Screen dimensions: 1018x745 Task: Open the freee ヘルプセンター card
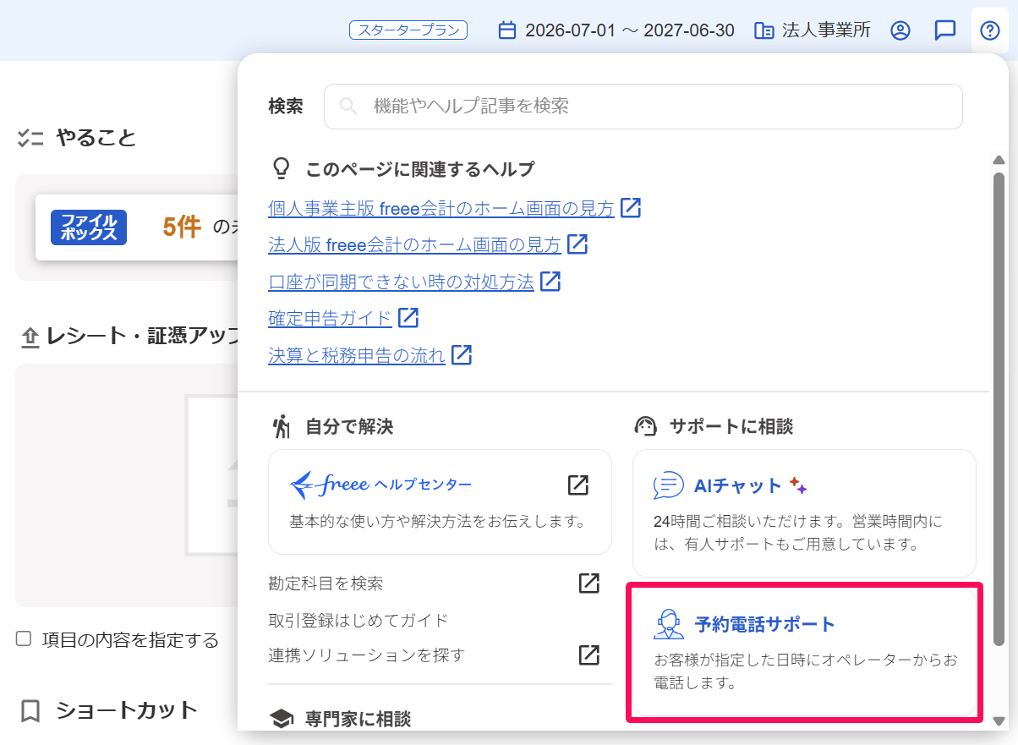pyautogui.click(x=440, y=501)
